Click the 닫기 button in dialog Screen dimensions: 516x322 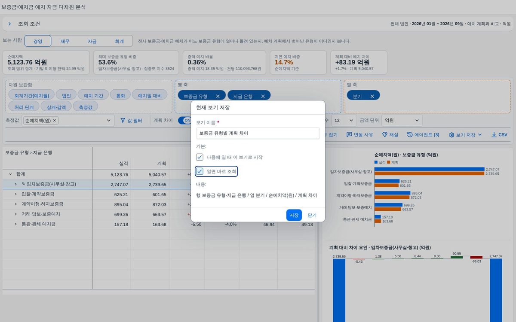tap(312, 215)
